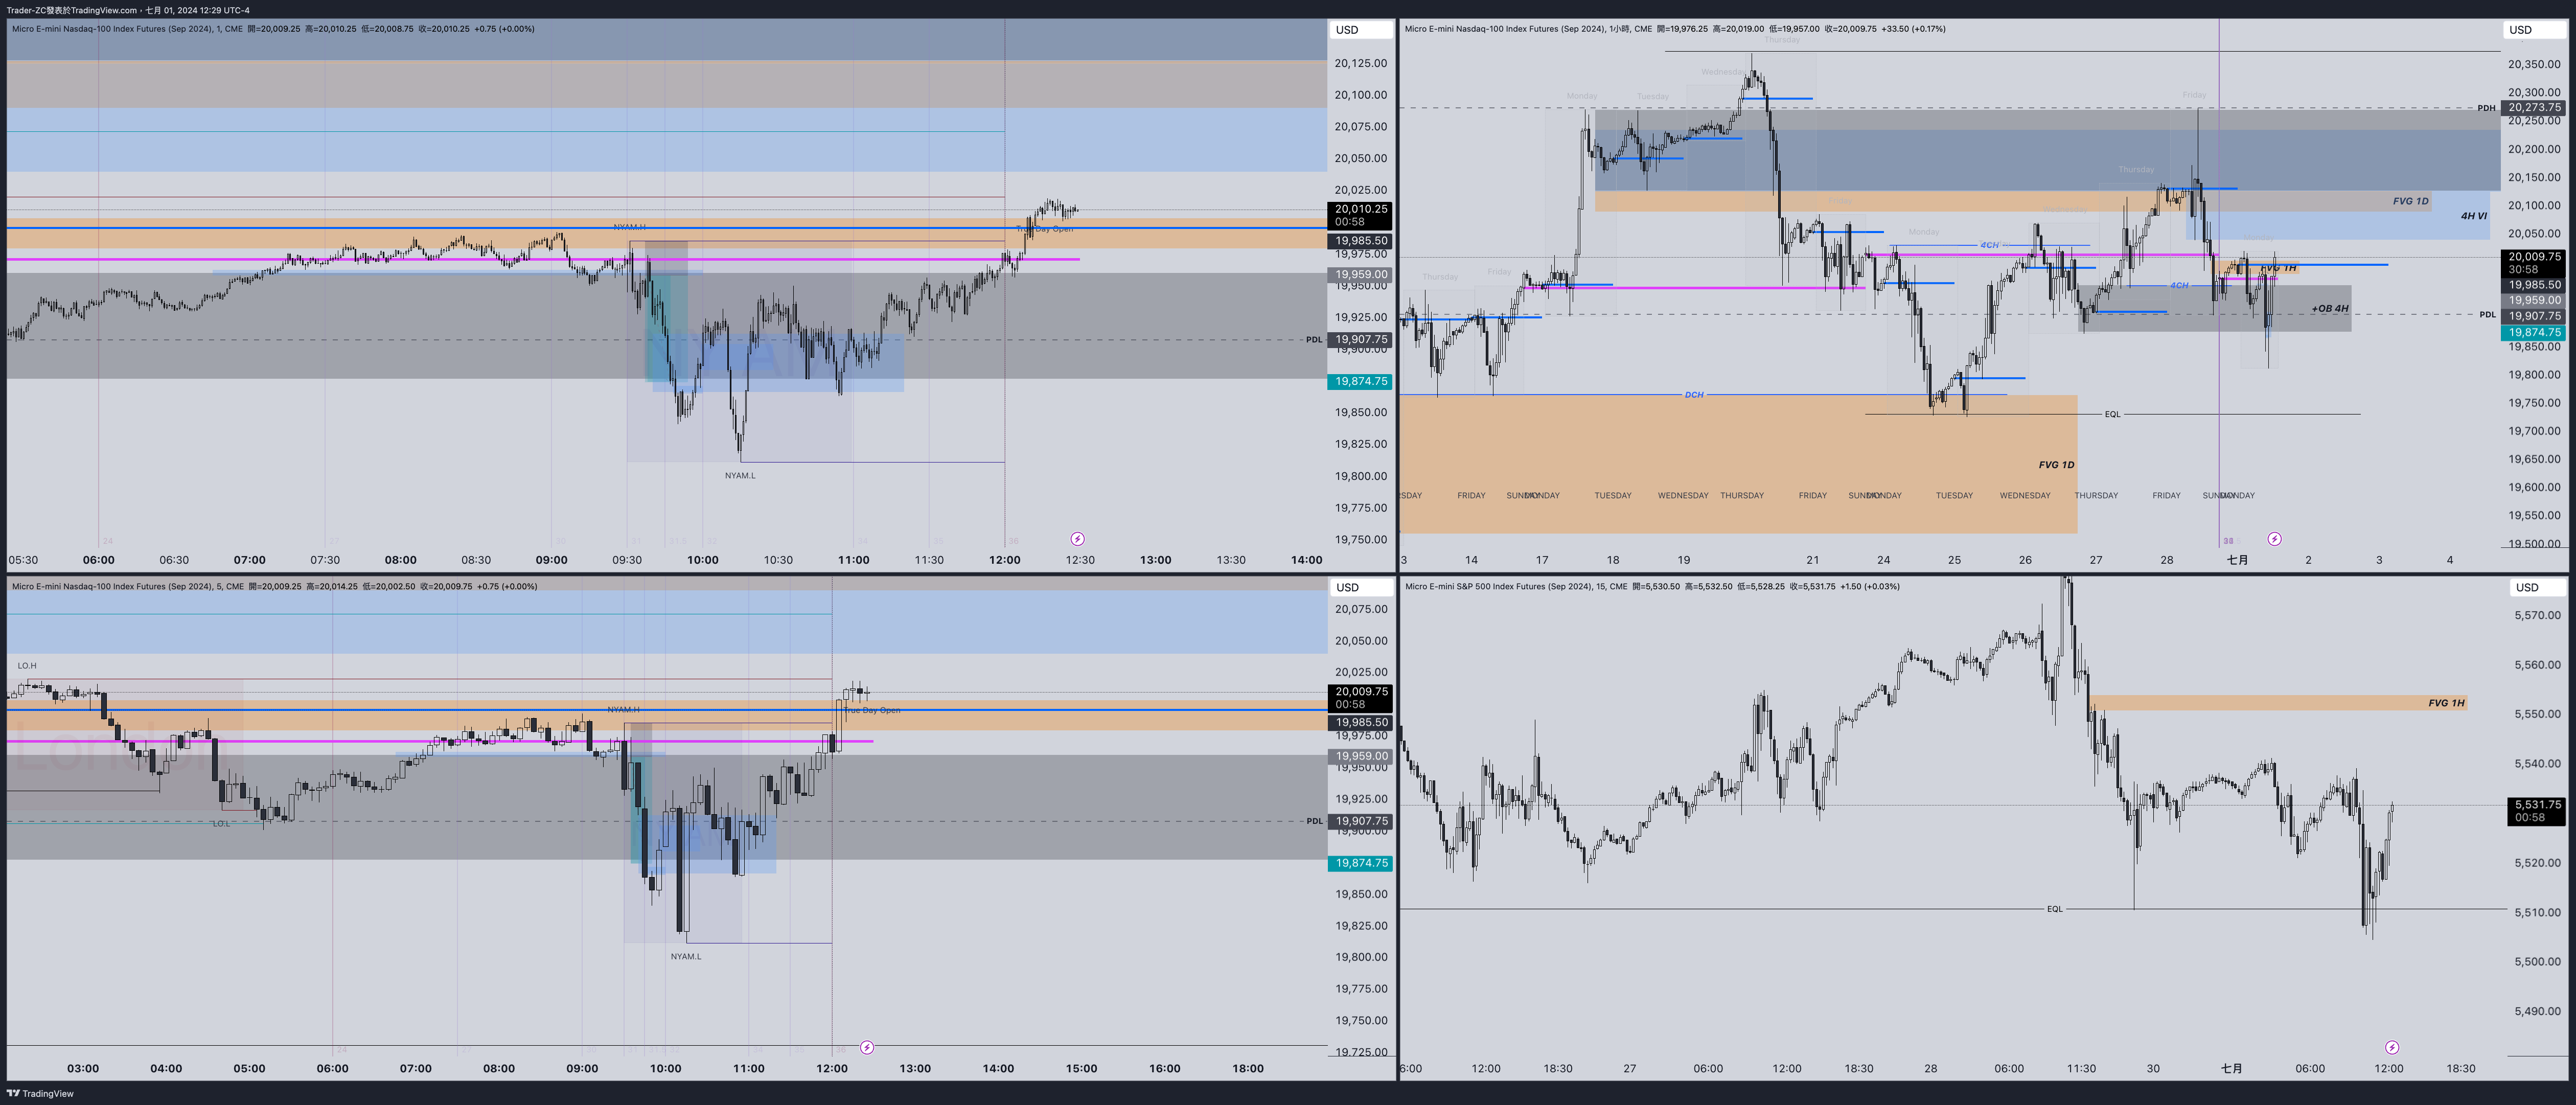Viewport: 2576px width, 1105px height.
Task: Click the 20,010.25 current price label on the 1-minute chart
Action: coord(1360,215)
